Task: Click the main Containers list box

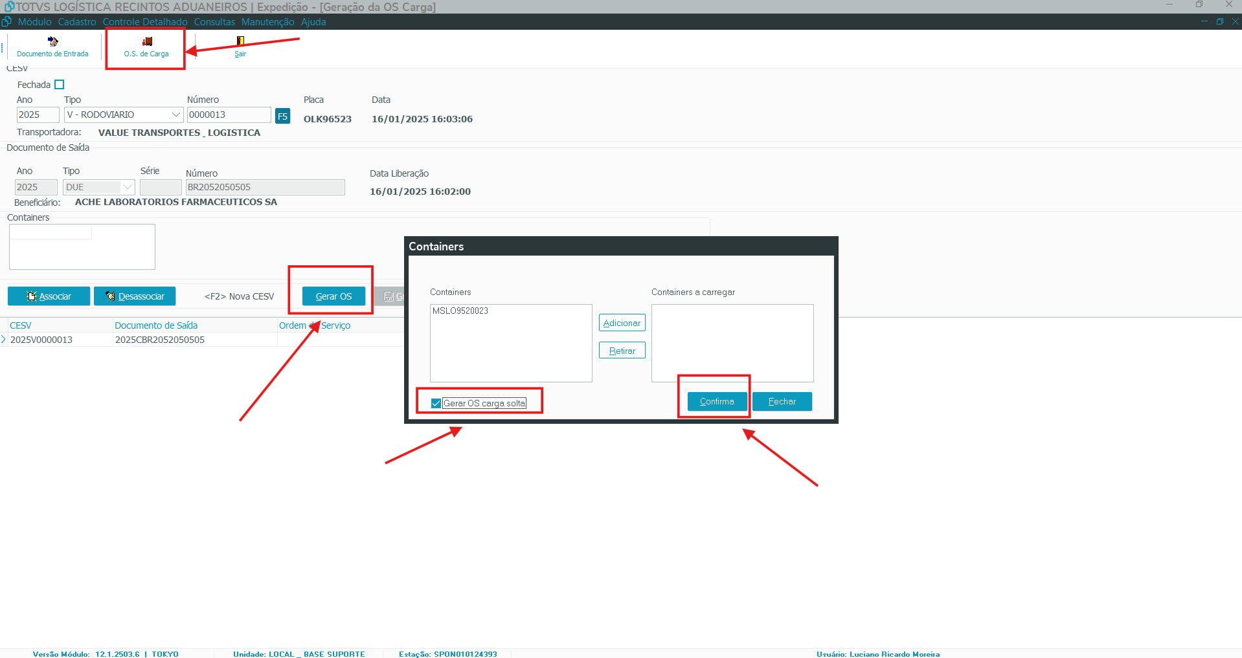Action: (82, 247)
